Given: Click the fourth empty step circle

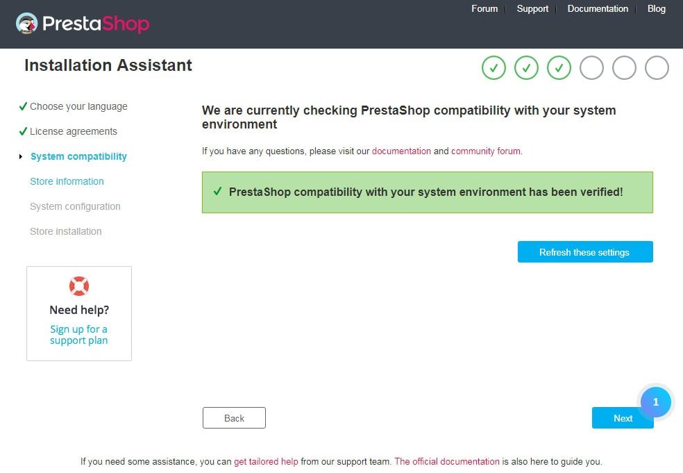Looking at the screenshot, I should click(591, 68).
